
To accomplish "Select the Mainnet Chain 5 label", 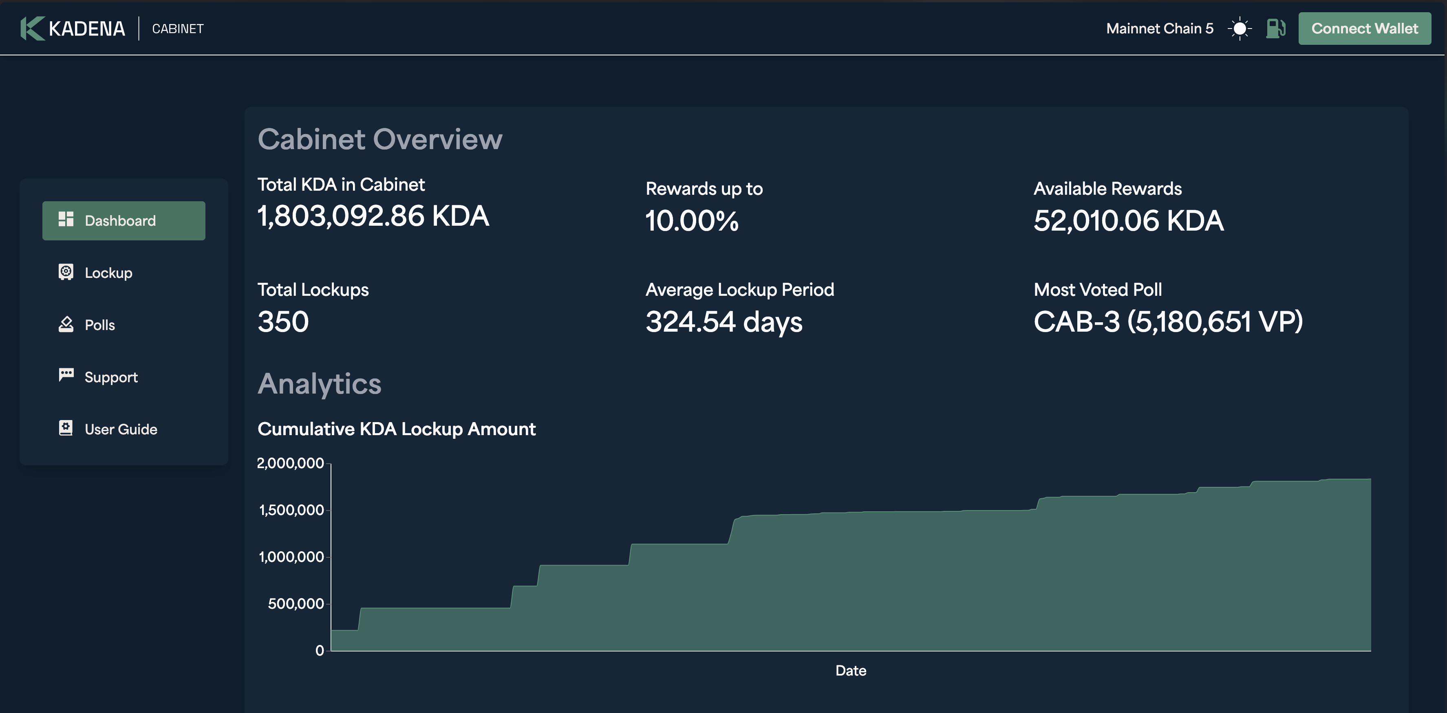I will point(1159,29).
